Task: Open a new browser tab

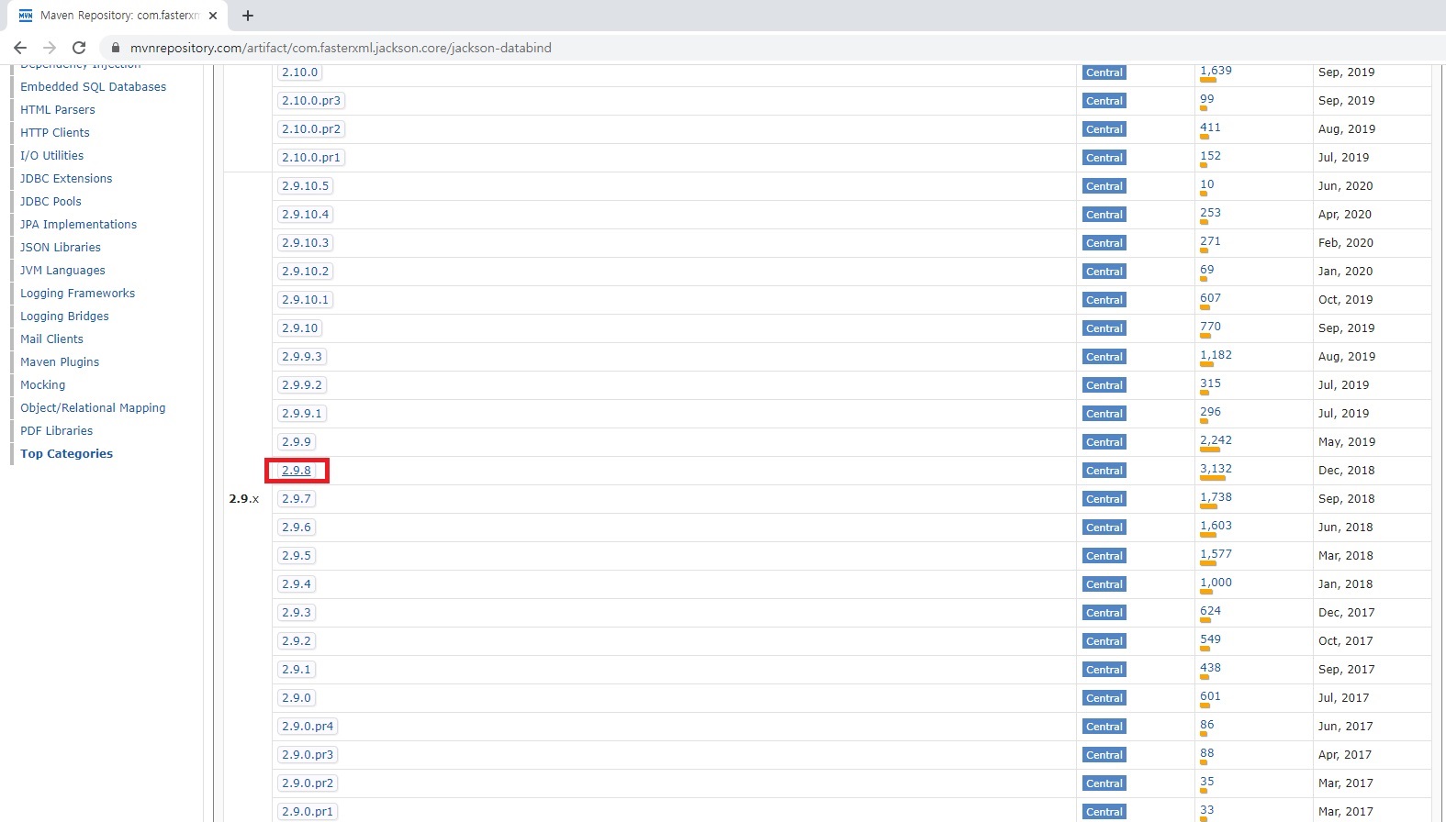Action: [x=248, y=16]
